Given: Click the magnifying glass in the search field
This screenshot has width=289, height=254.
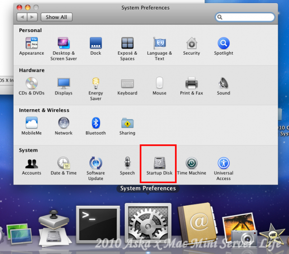Looking at the screenshot, I should 220,17.
